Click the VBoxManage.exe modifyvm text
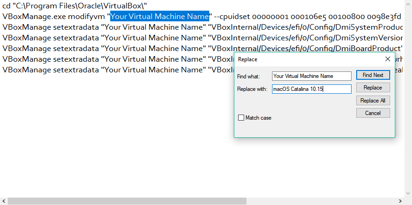The image size is (412, 205). click(x=54, y=16)
